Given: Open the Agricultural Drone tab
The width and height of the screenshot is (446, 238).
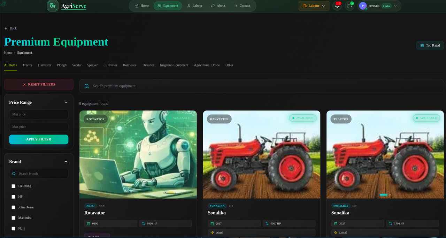Looking at the screenshot, I should (x=207, y=65).
